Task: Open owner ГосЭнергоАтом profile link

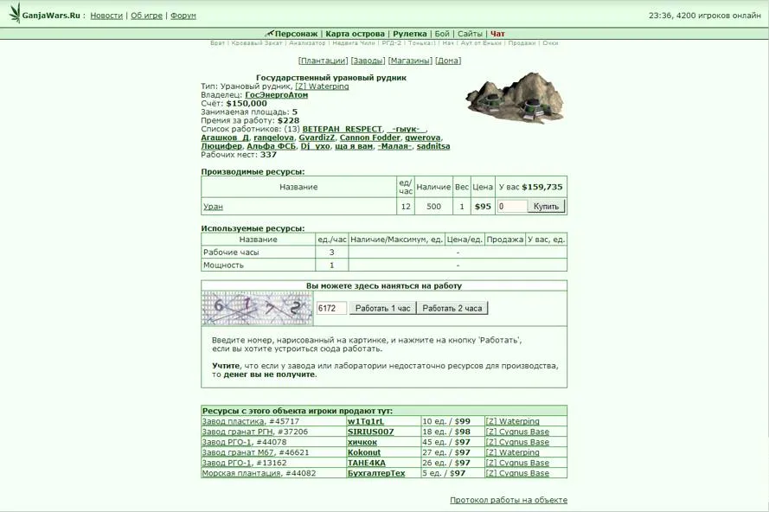Action: 276,95
